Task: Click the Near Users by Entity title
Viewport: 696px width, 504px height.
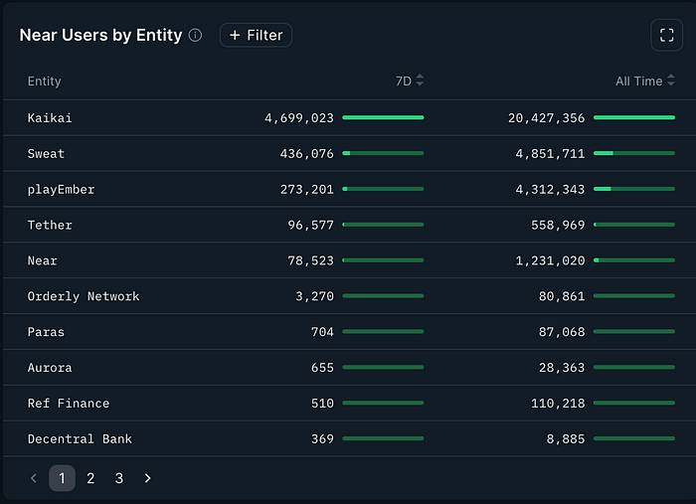Action: (x=100, y=35)
